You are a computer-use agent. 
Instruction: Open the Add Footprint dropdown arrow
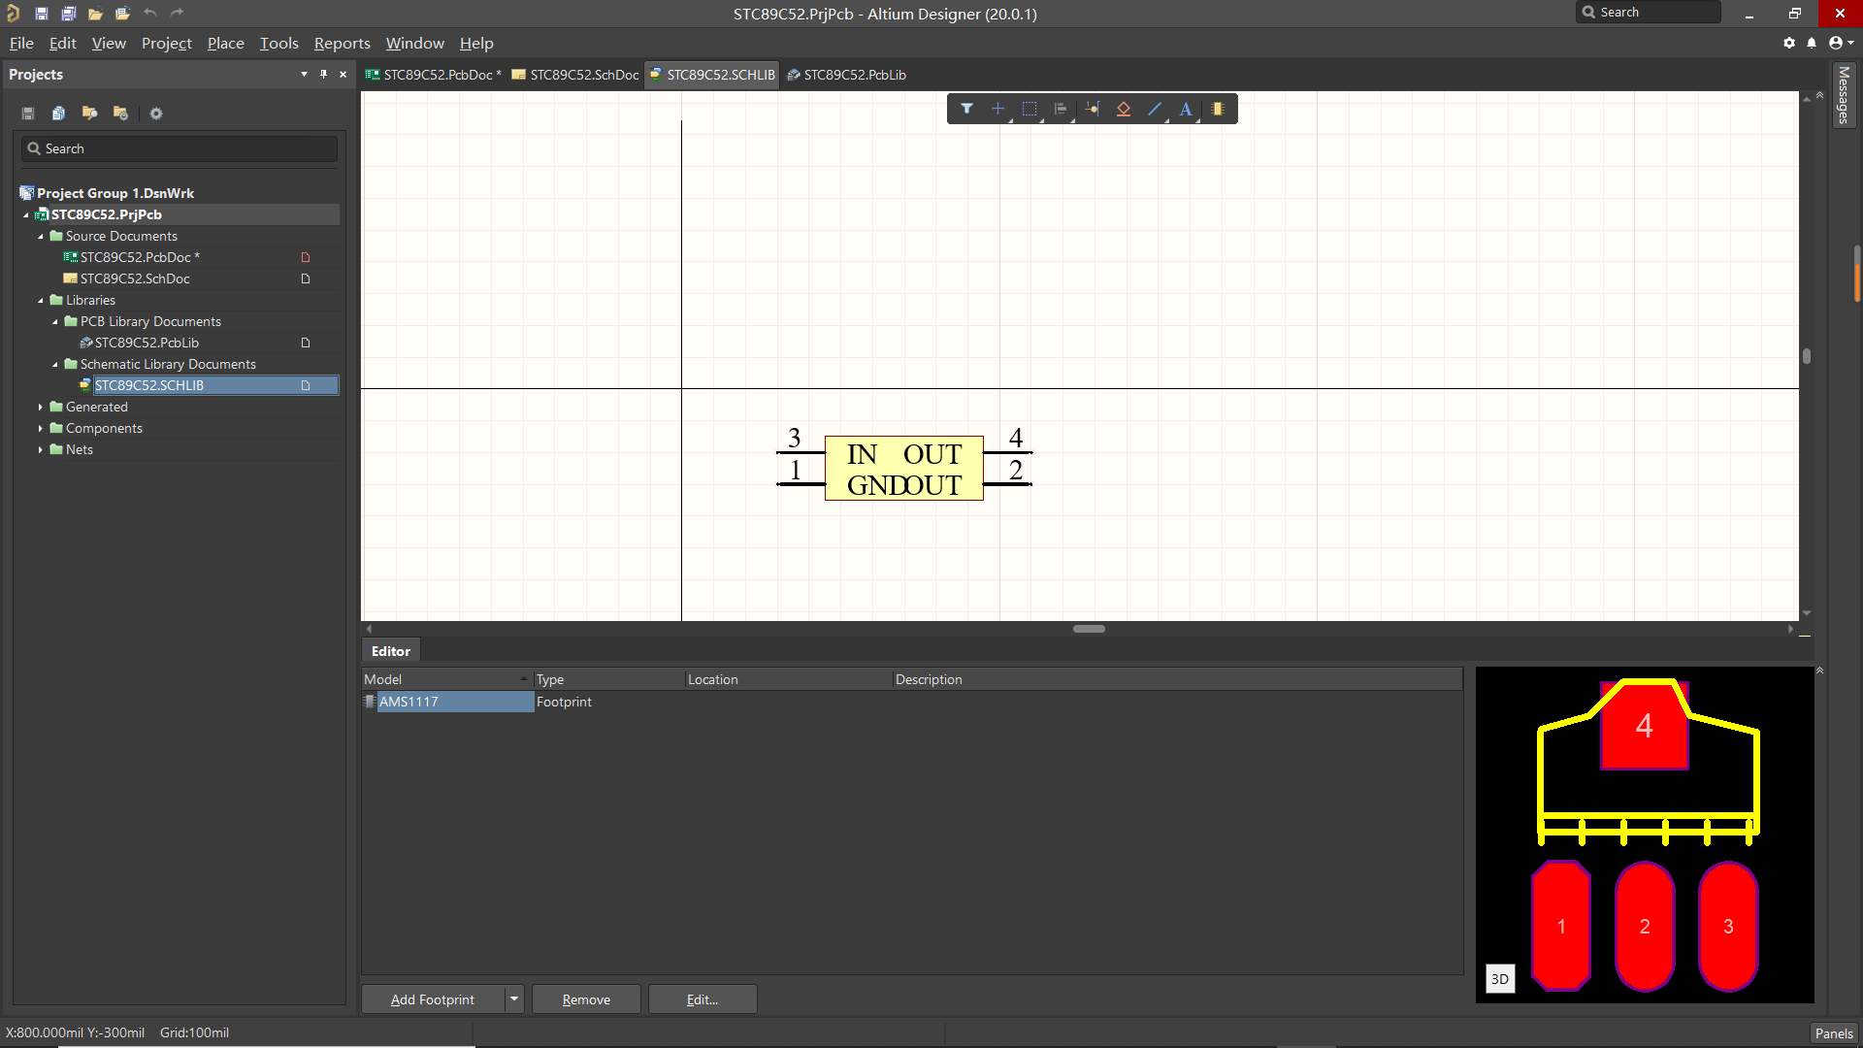pyautogui.click(x=514, y=999)
